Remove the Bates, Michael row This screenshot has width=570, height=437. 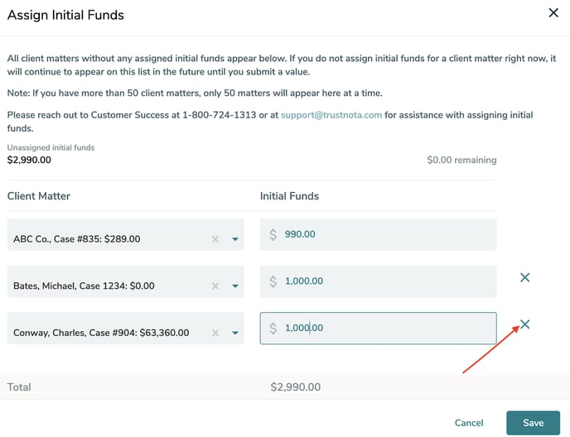point(524,278)
